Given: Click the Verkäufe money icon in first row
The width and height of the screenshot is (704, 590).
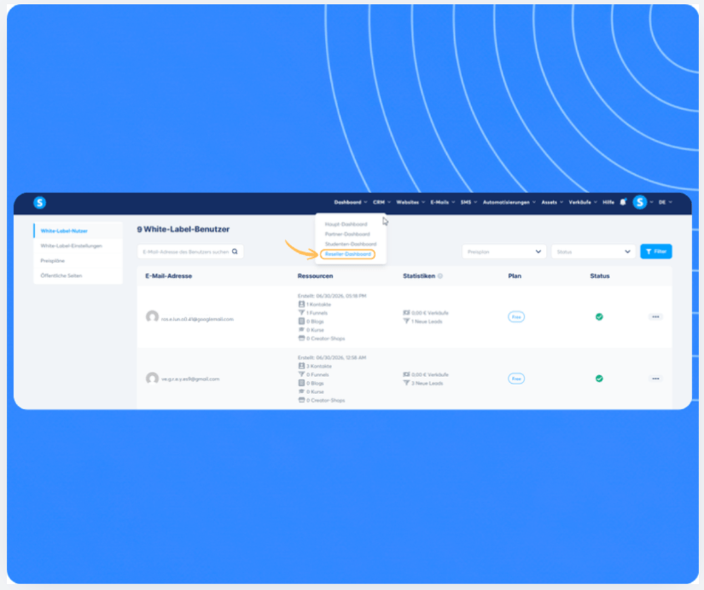Looking at the screenshot, I should click(406, 313).
